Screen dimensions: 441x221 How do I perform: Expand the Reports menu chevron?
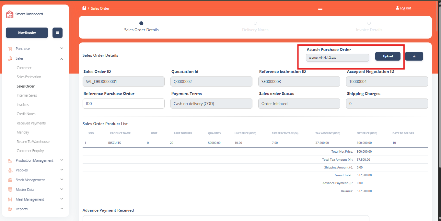pos(62,209)
